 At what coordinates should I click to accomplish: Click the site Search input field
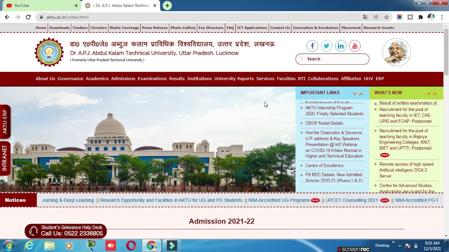333,59
